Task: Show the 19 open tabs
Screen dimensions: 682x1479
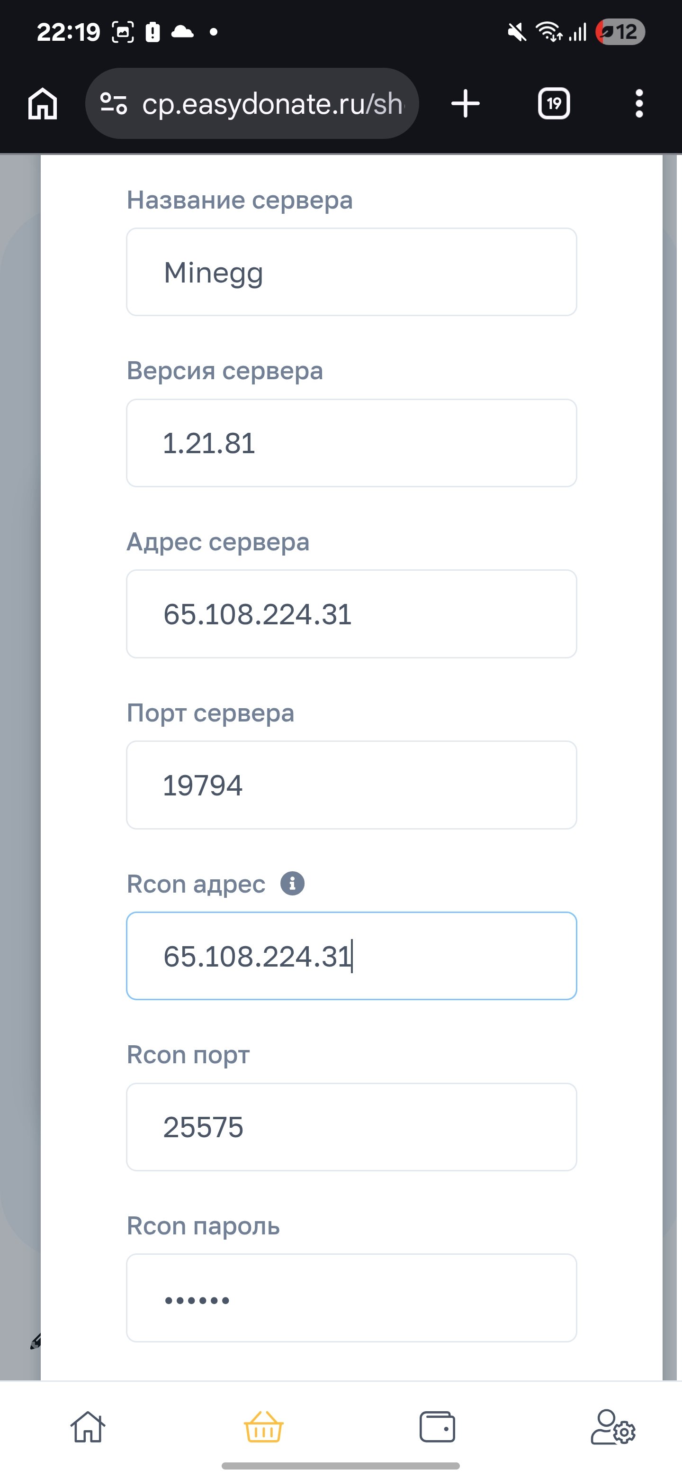Action: [554, 104]
